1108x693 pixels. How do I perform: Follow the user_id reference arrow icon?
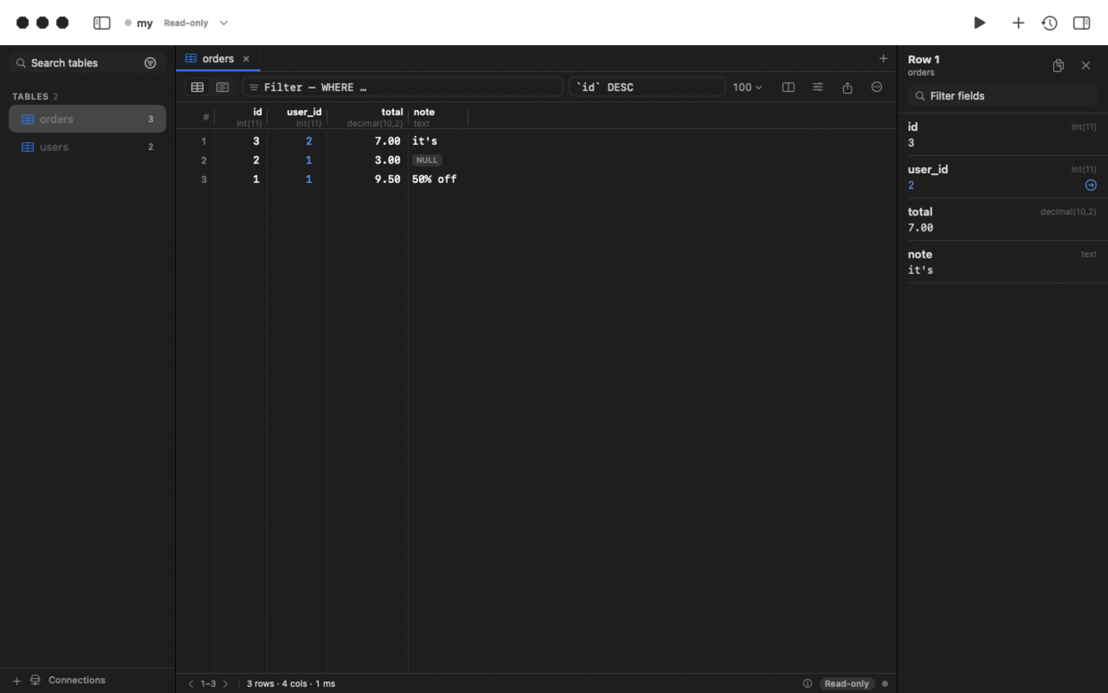(1091, 185)
